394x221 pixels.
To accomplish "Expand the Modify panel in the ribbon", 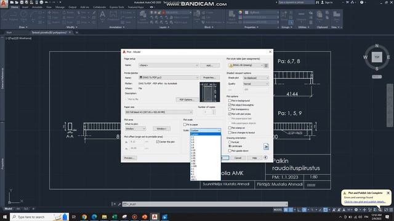I will 71,27.
